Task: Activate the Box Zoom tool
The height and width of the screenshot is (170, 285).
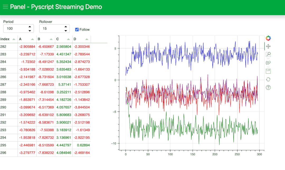Action: (x=268, y=54)
